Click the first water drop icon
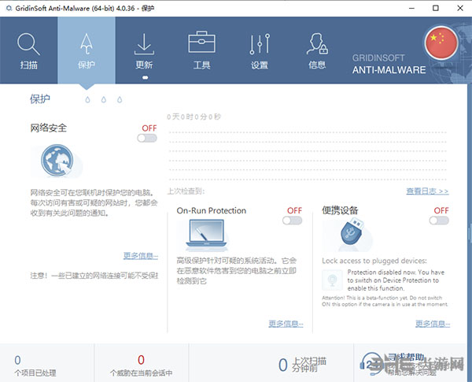The width and height of the screenshot is (472, 382). click(87, 99)
